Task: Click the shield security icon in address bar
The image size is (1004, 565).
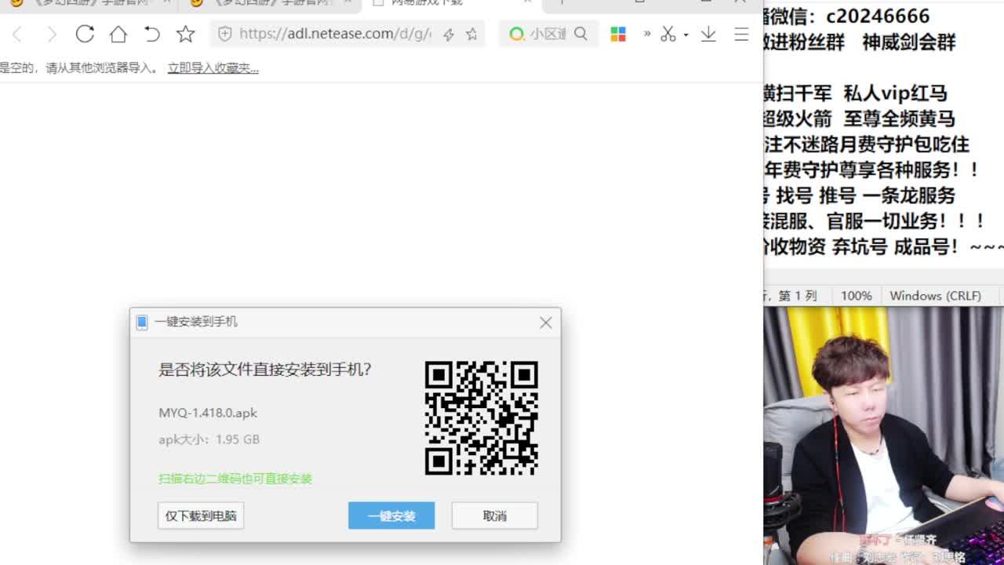Action: click(x=225, y=34)
